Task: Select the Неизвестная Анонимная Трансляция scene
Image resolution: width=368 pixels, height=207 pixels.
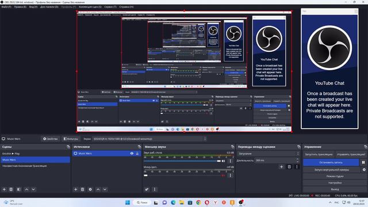Action: [36, 166]
